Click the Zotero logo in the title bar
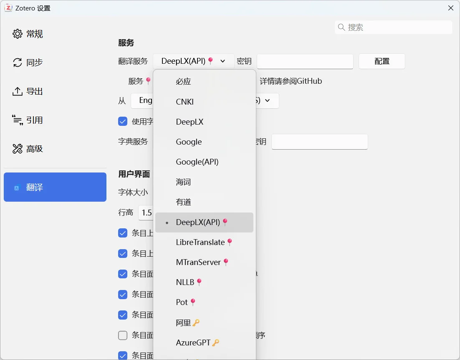This screenshot has height=360, width=460. (8, 7)
